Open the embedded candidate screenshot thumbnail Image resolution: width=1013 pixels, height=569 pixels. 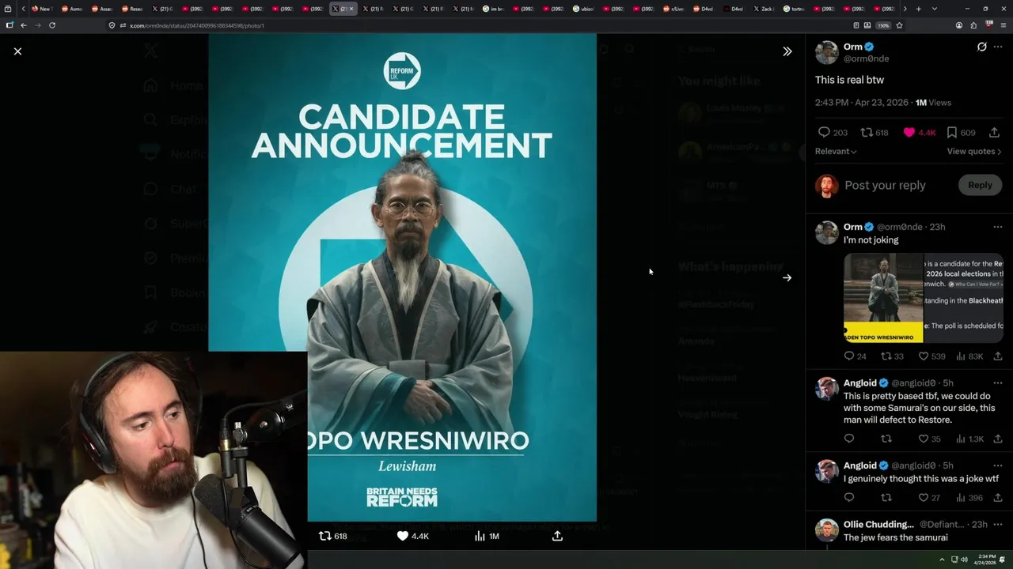pos(924,297)
